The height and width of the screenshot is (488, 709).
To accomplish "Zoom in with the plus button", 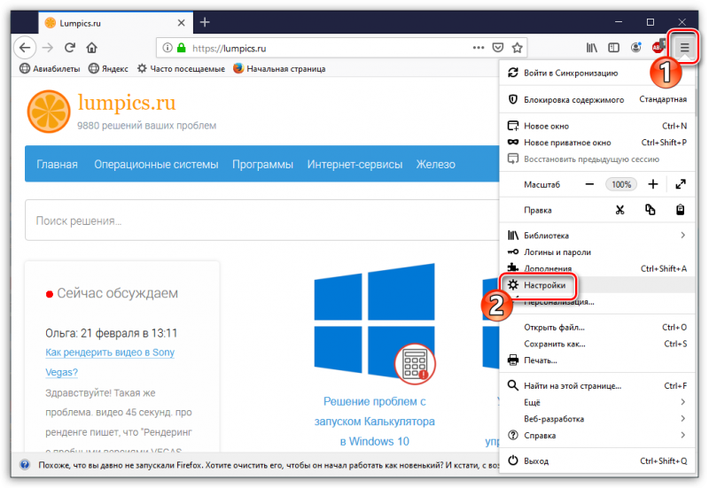I will pyautogui.click(x=653, y=184).
